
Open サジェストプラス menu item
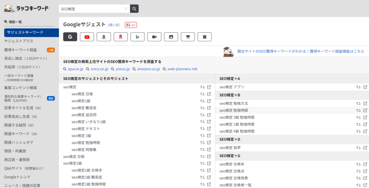18,41
